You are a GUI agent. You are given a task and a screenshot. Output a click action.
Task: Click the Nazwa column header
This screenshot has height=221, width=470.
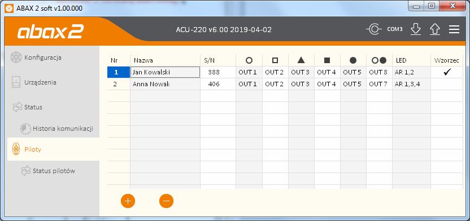pyautogui.click(x=143, y=60)
